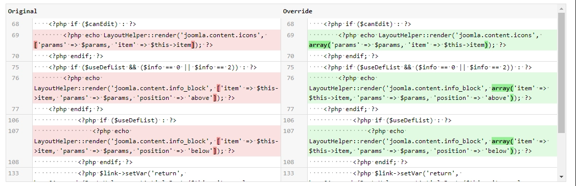Click the setVar code on Original line 133

tap(132, 173)
